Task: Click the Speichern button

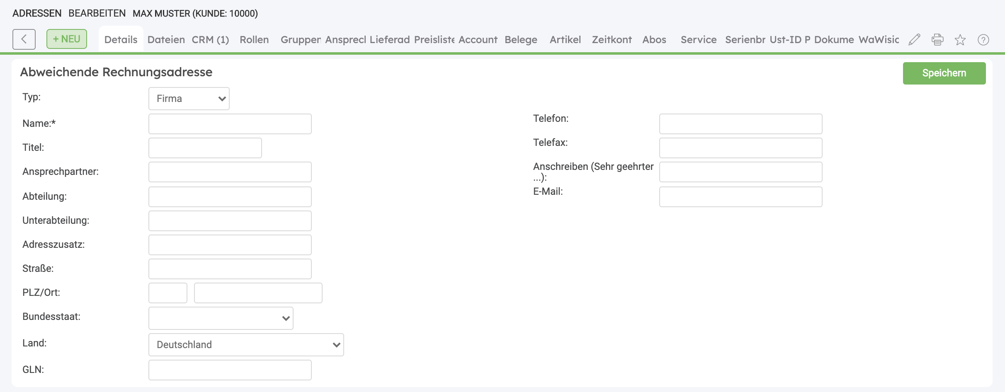Action: pos(944,73)
